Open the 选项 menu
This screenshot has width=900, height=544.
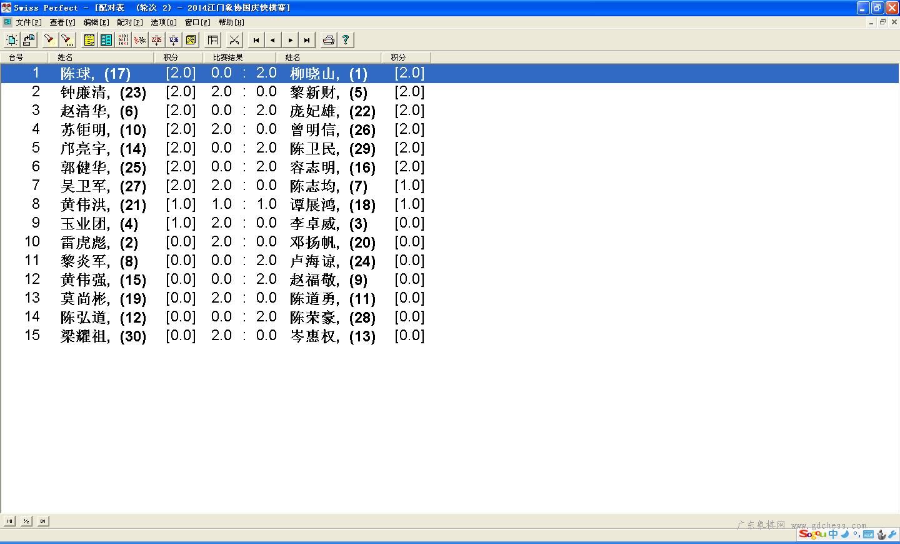tap(163, 23)
